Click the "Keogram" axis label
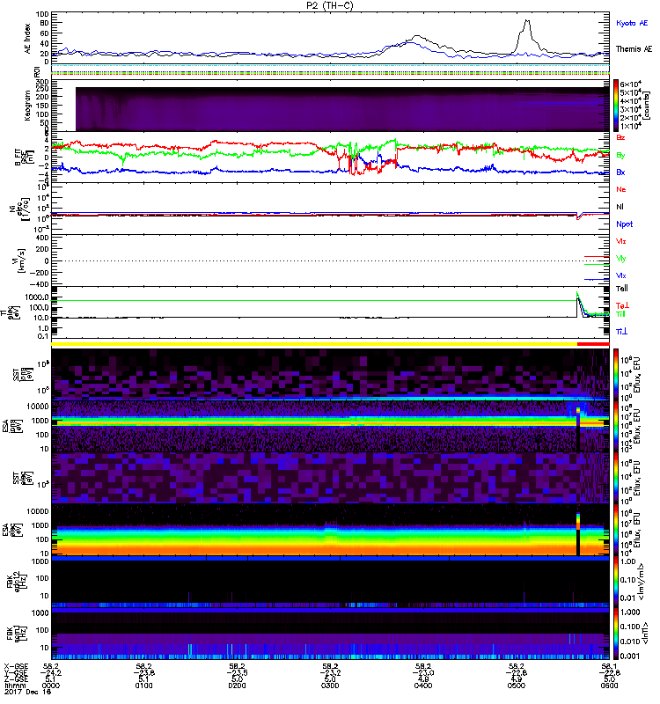This screenshot has width=660, height=704. (28, 106)
